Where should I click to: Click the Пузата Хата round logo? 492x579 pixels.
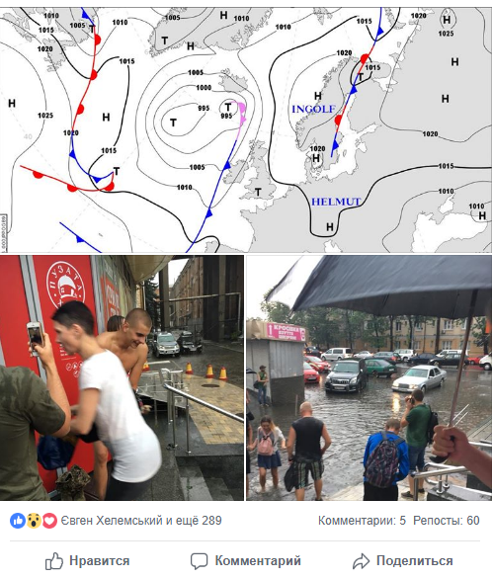(65, 286)
